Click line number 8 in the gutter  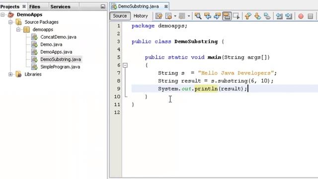tap(119, 81)
